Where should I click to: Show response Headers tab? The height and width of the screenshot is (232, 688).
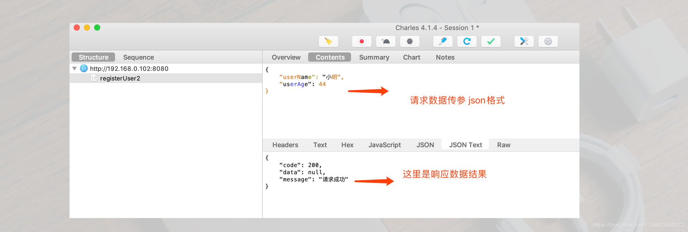285,145
